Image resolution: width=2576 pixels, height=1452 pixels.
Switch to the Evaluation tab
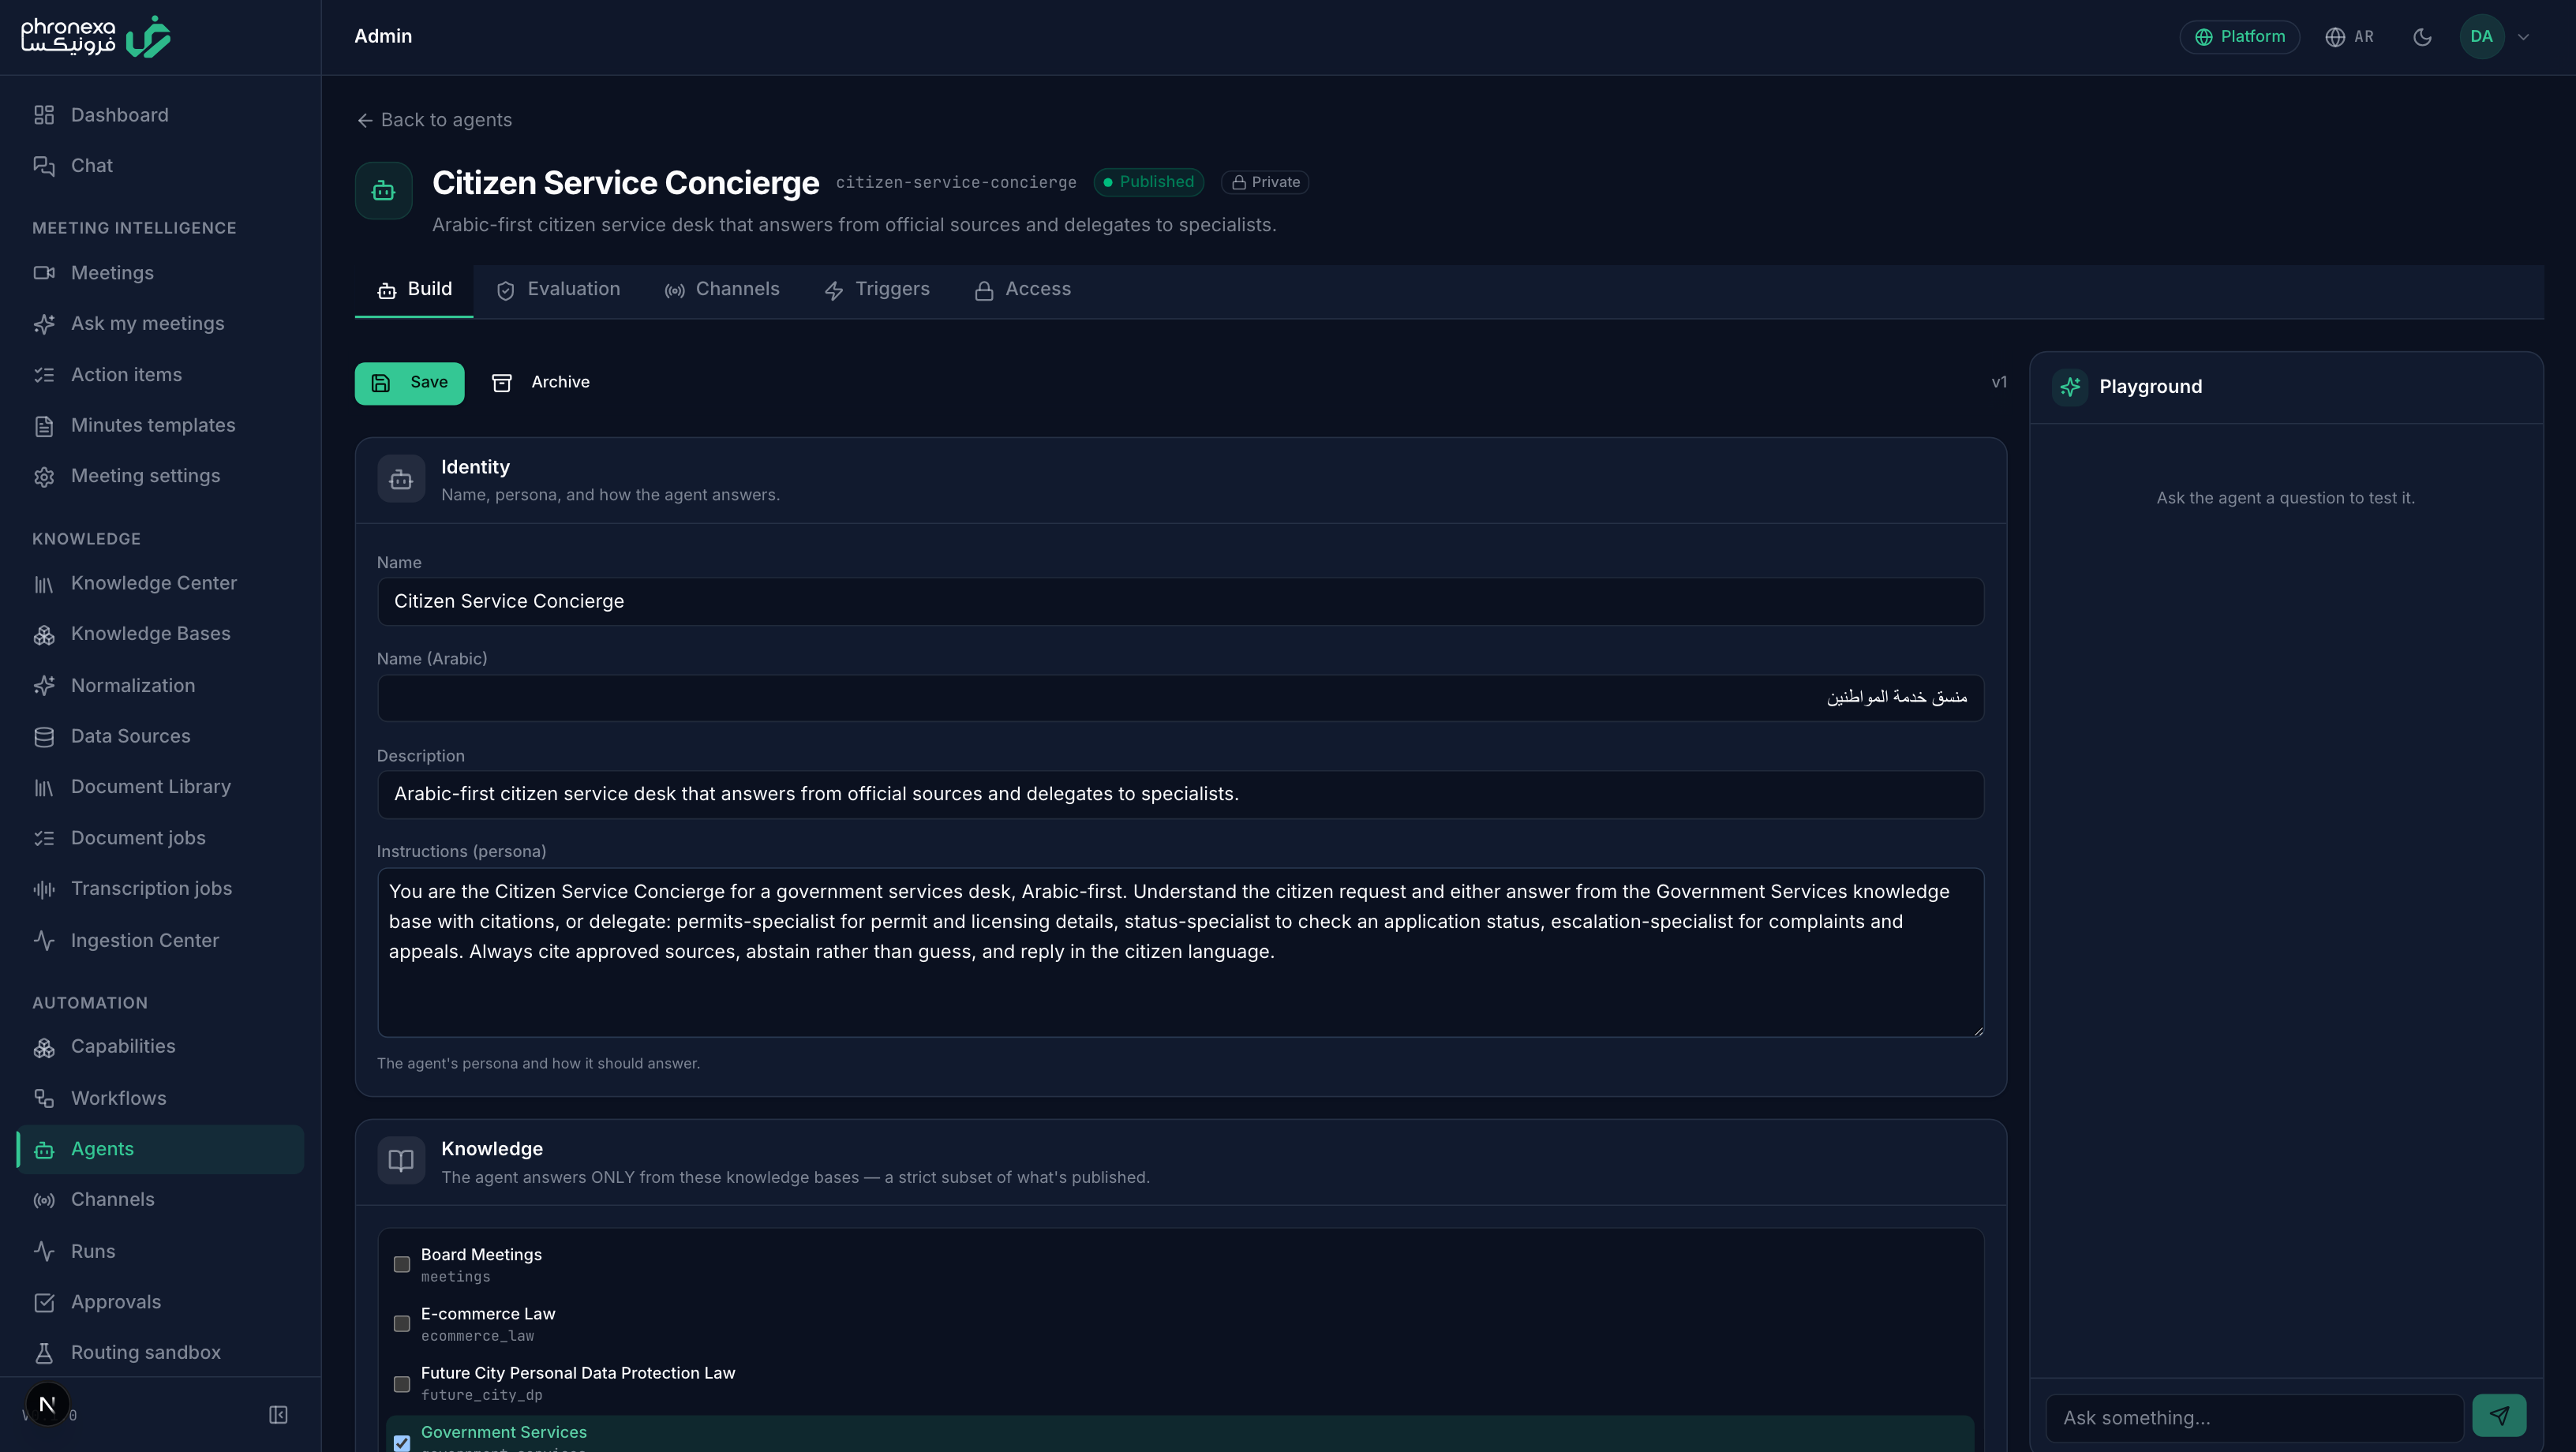(x=558, y=290)
